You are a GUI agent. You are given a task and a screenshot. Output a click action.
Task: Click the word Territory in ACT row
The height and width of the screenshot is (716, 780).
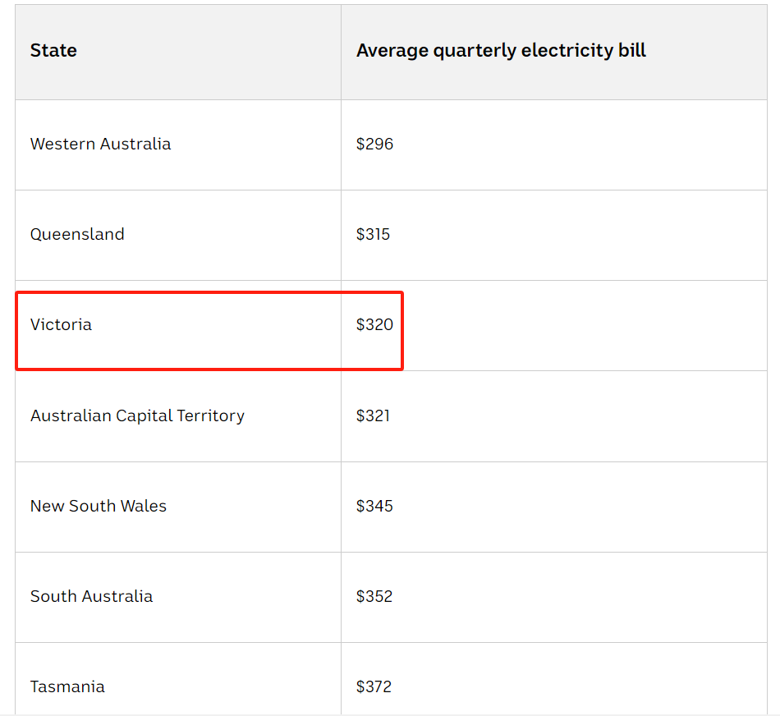pos(213,415)
